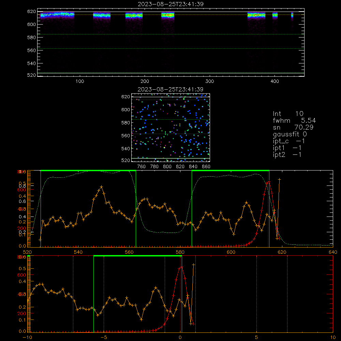The height and width of the screenshot is (341, 341).
Task: Click the emission band near x=370 in top spectrum
Action: coord(256,15)
